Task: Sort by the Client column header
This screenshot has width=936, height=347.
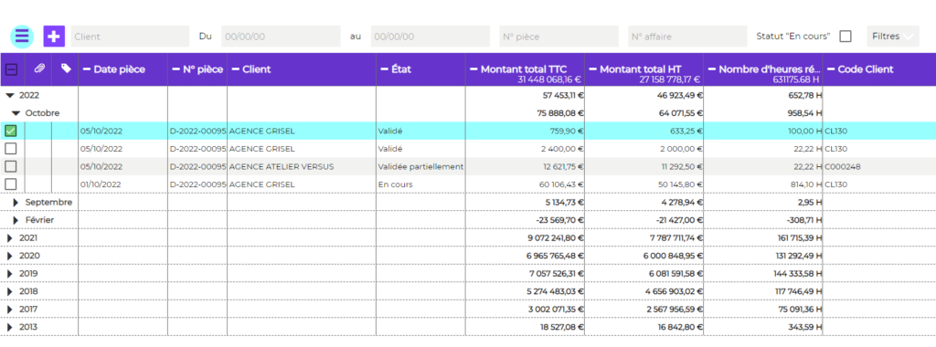Action: coord(257,69)
